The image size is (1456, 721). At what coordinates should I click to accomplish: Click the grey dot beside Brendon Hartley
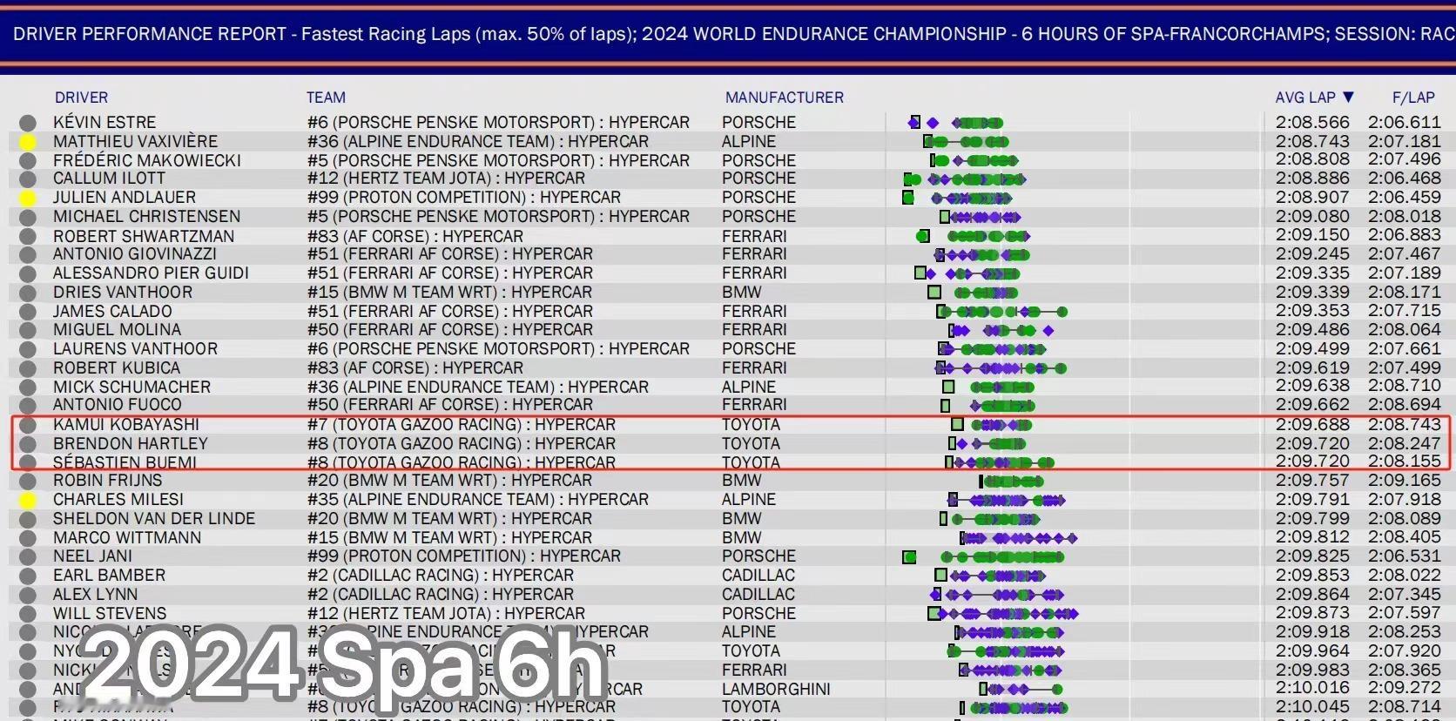[x=28, y=444]
